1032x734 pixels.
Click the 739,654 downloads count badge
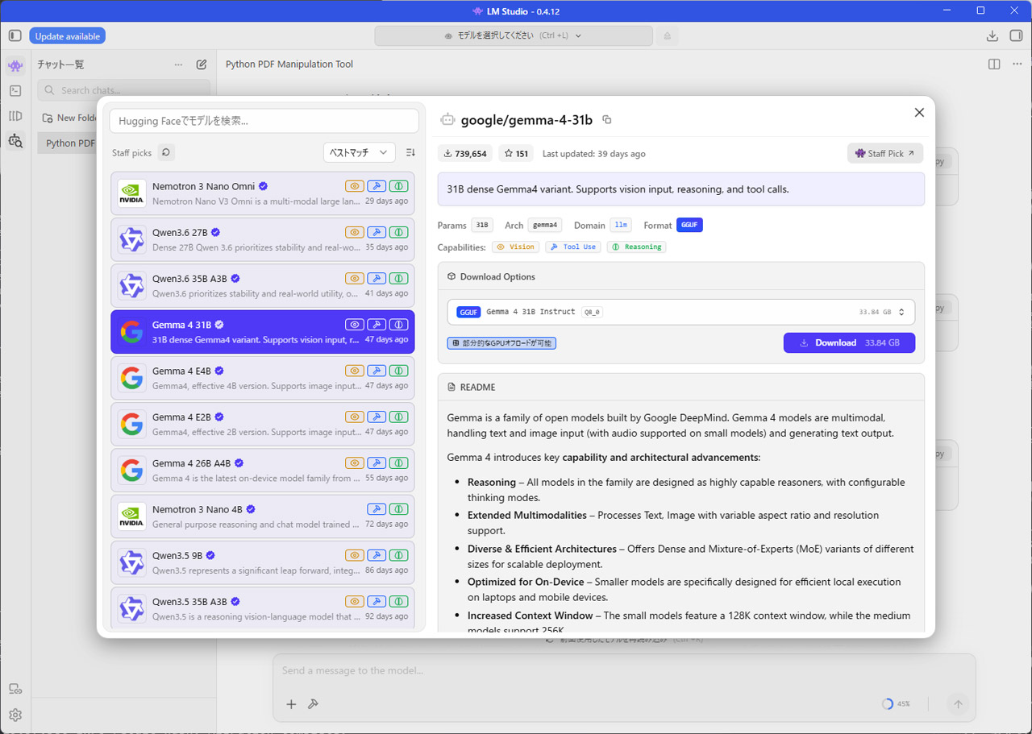466,153
